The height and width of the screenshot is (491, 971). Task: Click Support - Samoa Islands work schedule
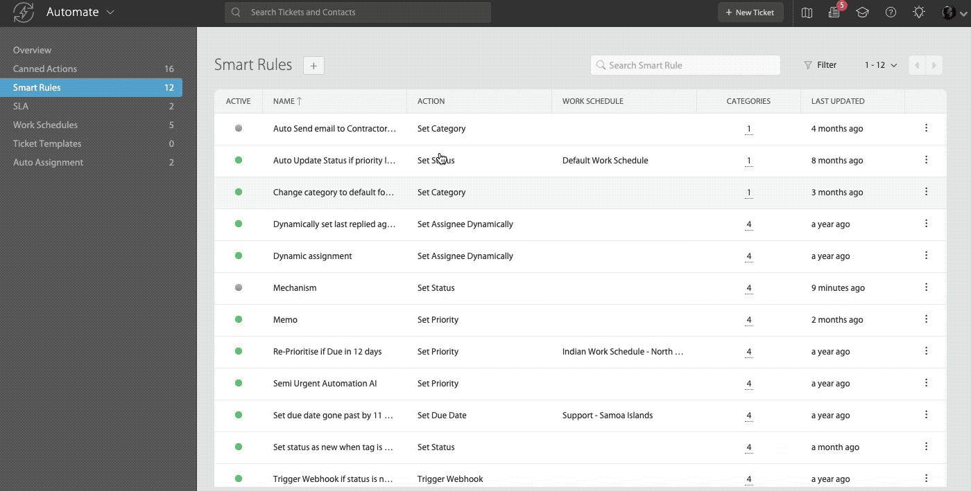(607, 416)
